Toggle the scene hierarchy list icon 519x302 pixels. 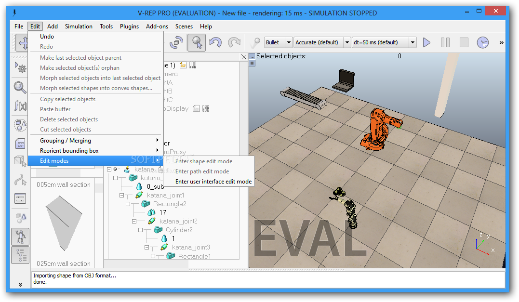pos(20,255)
